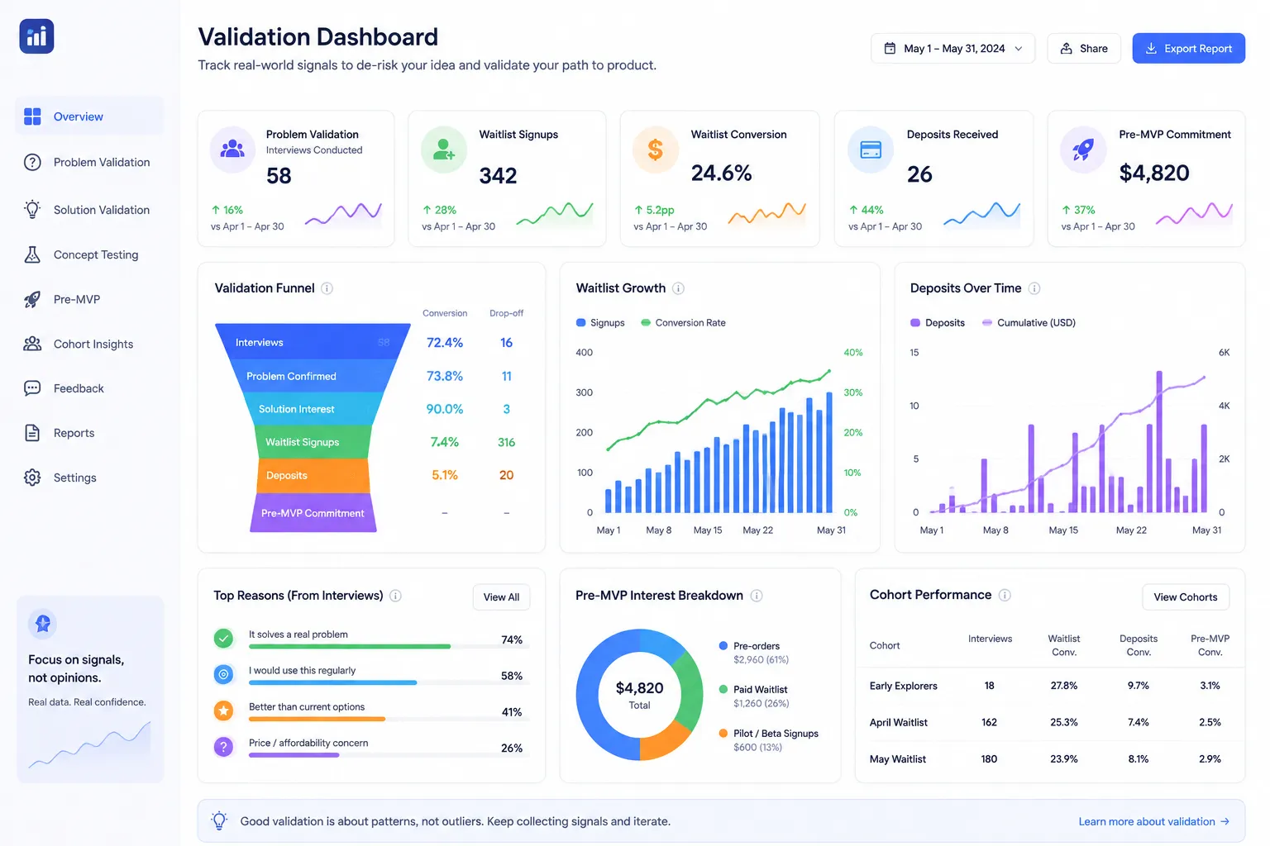This screenshot has height=846, width=1270.
Task: Toggle the Conversion Rate legend item
Action: 683,323
